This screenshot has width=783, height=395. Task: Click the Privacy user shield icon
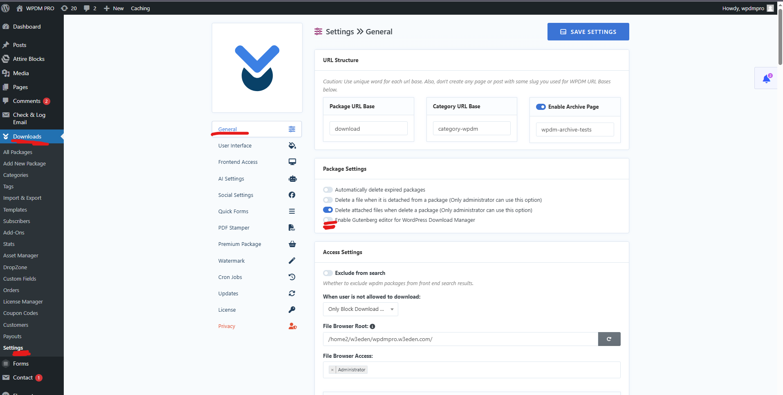point(292,326)
